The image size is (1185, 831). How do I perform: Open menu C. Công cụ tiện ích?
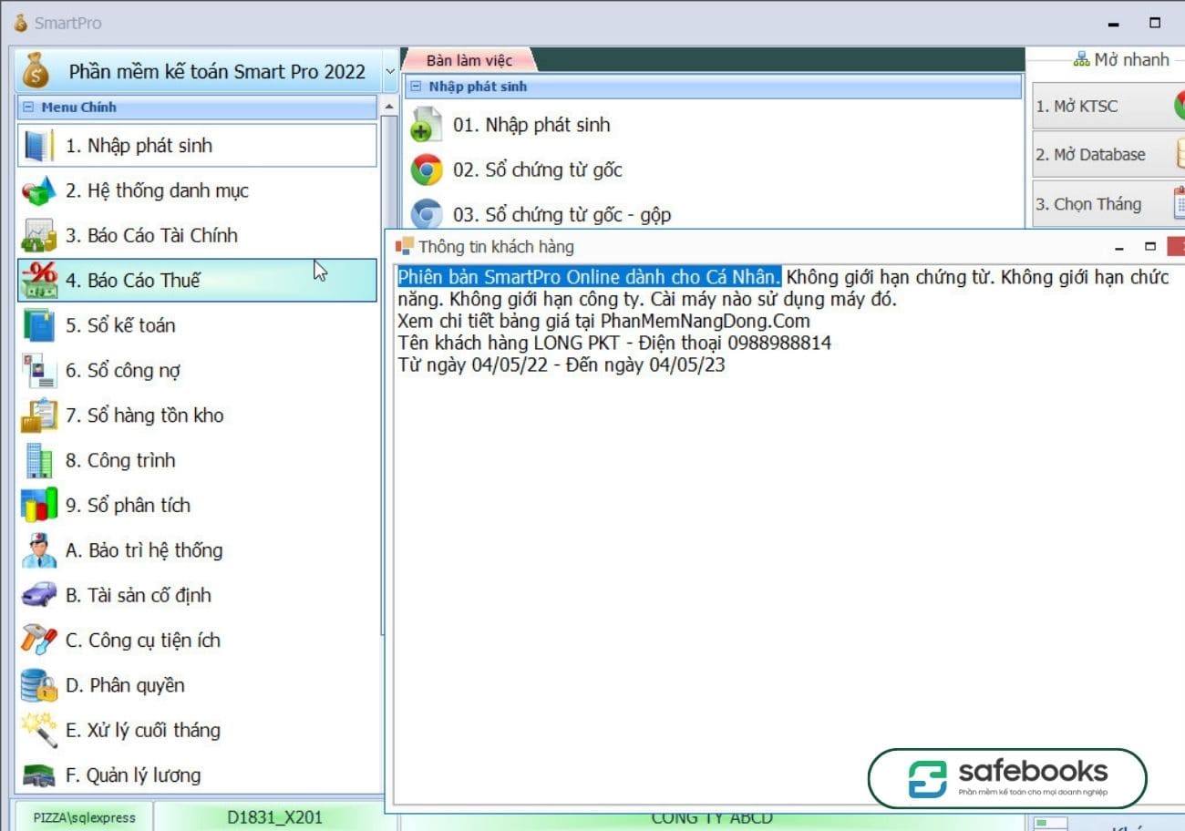pyautogui.click(x=197, y=640)
